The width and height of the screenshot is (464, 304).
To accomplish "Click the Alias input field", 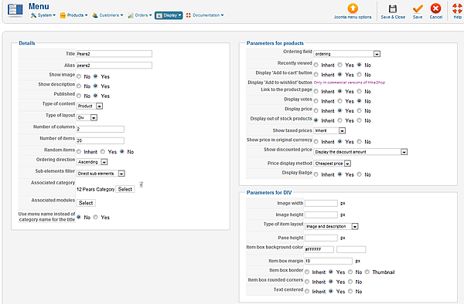I will (x=114, y=66).
